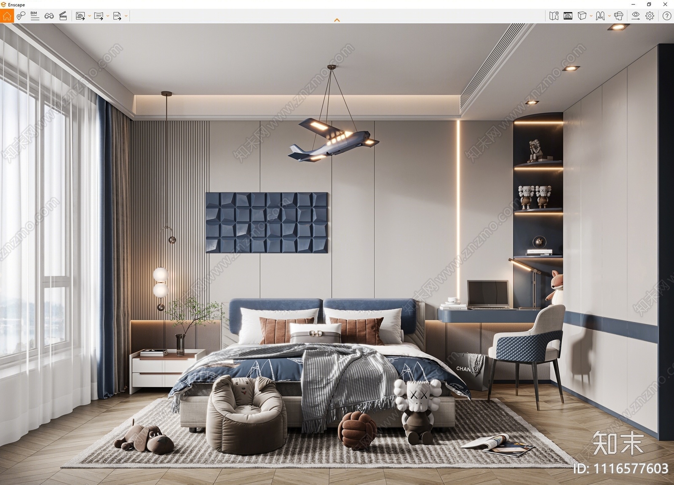Switch the projection mode cube icon
674x485 pixels.
(x=582, y=16)
